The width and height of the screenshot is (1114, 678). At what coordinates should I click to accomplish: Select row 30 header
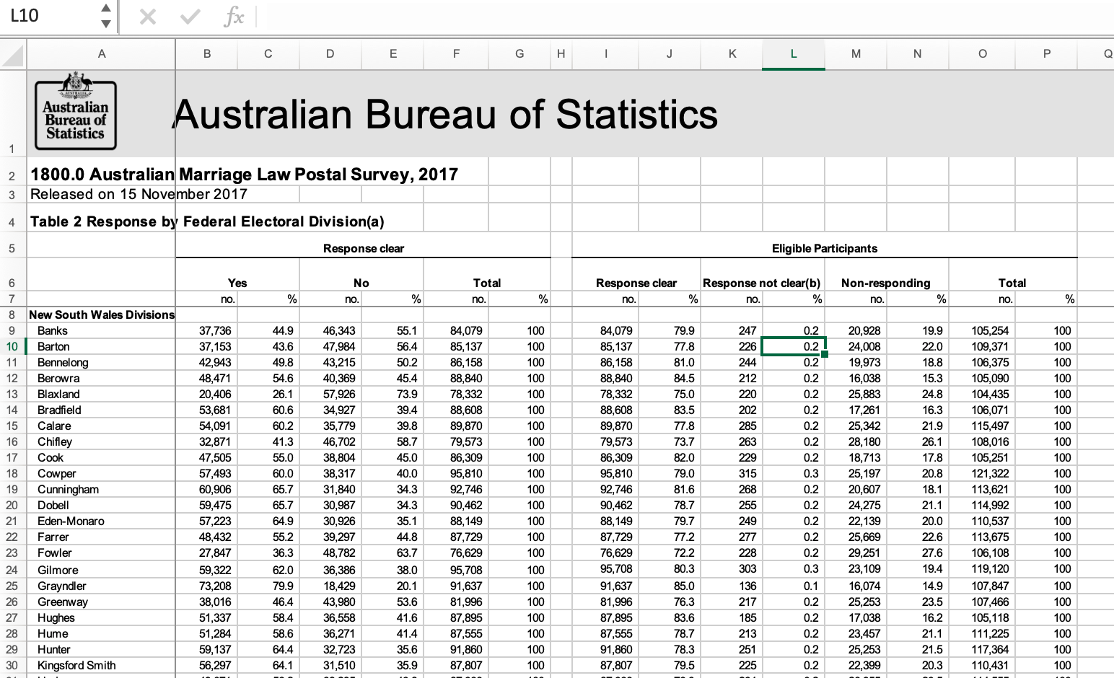(12, 666)
